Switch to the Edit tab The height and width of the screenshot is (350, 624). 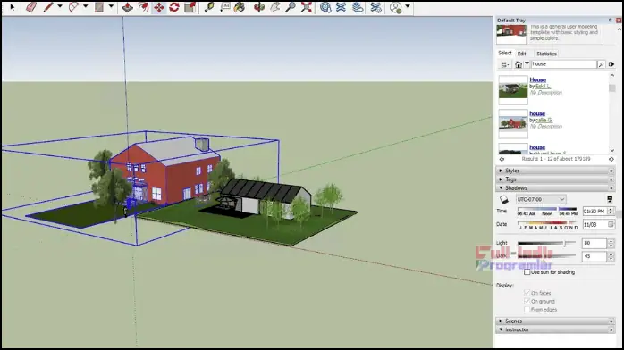point(522,54)
